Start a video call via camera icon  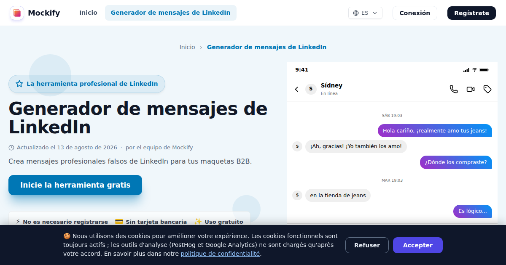coord(471,89)
